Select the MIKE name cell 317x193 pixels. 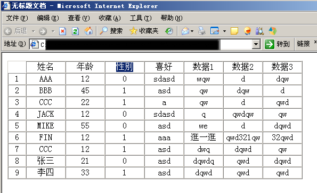(46, 126)
